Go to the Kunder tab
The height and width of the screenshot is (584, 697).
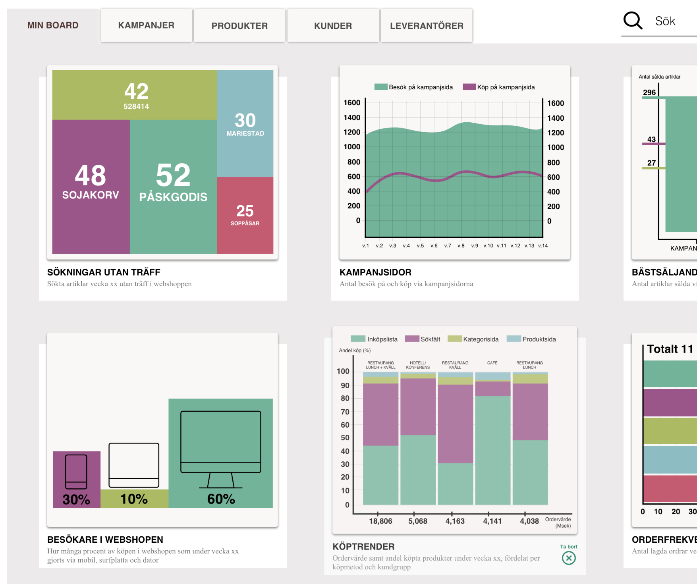tap(333, 26)
